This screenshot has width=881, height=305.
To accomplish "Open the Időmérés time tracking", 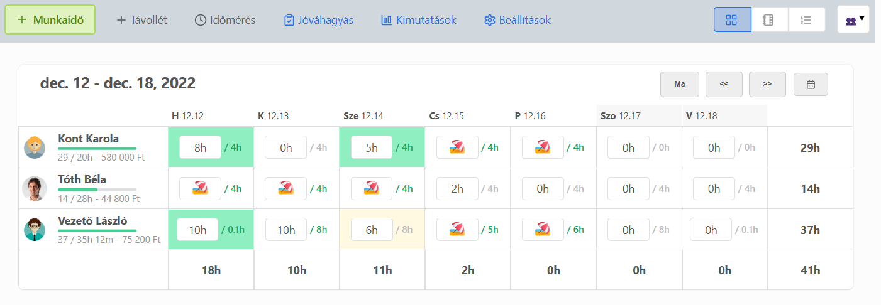I will point(225,20).
